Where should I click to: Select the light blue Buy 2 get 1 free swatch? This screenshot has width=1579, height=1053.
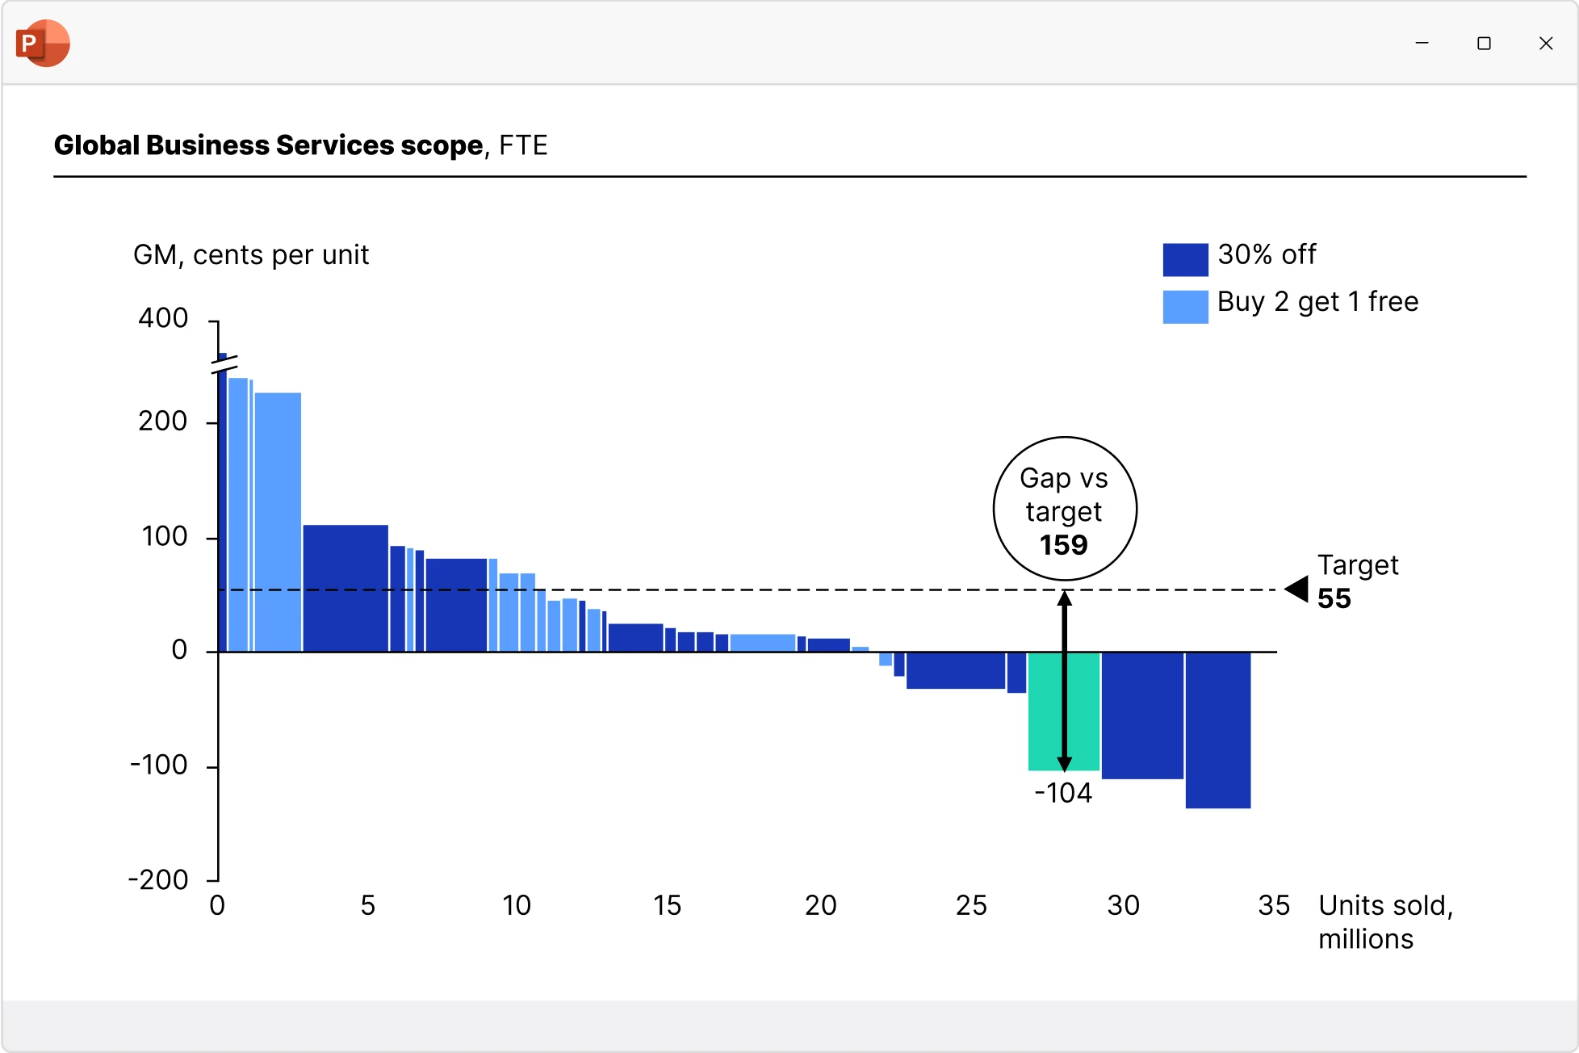(1185, 307)
